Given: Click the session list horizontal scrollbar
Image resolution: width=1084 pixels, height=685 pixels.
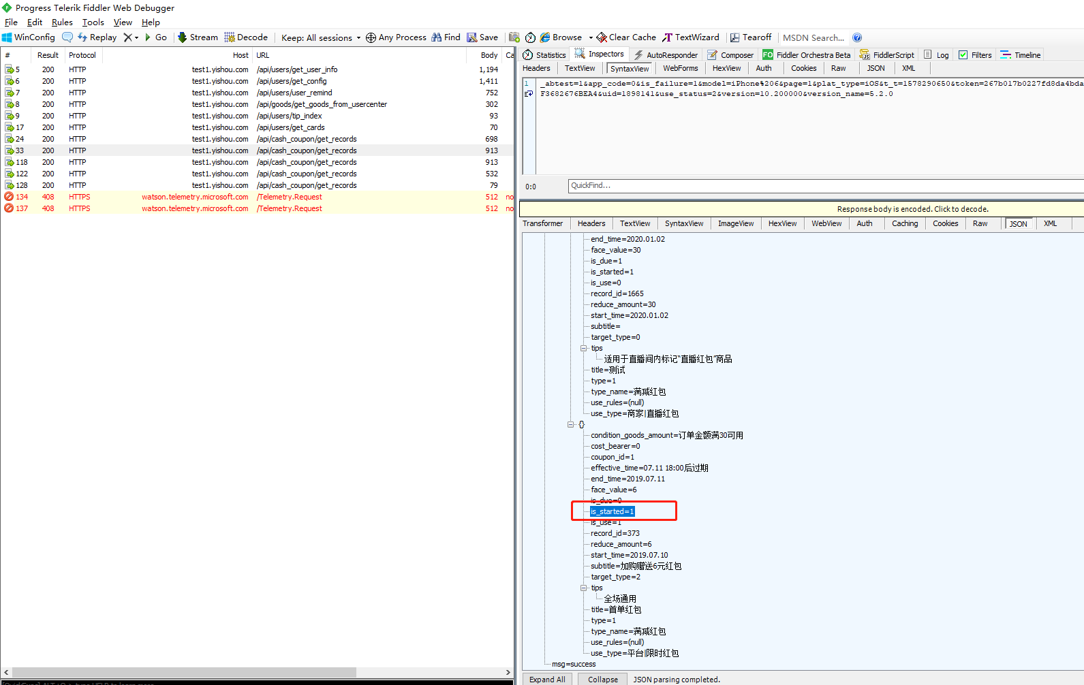Looking at the screenshot, I should (x=184, y=672).
